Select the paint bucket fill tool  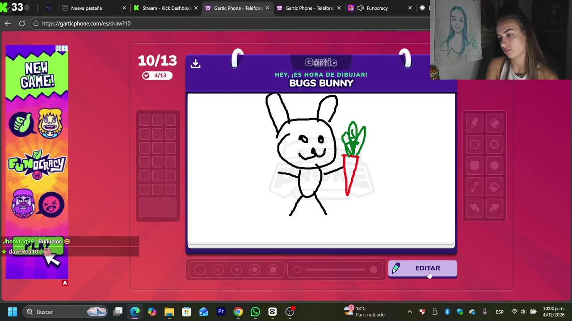click(x=494, y=187)
